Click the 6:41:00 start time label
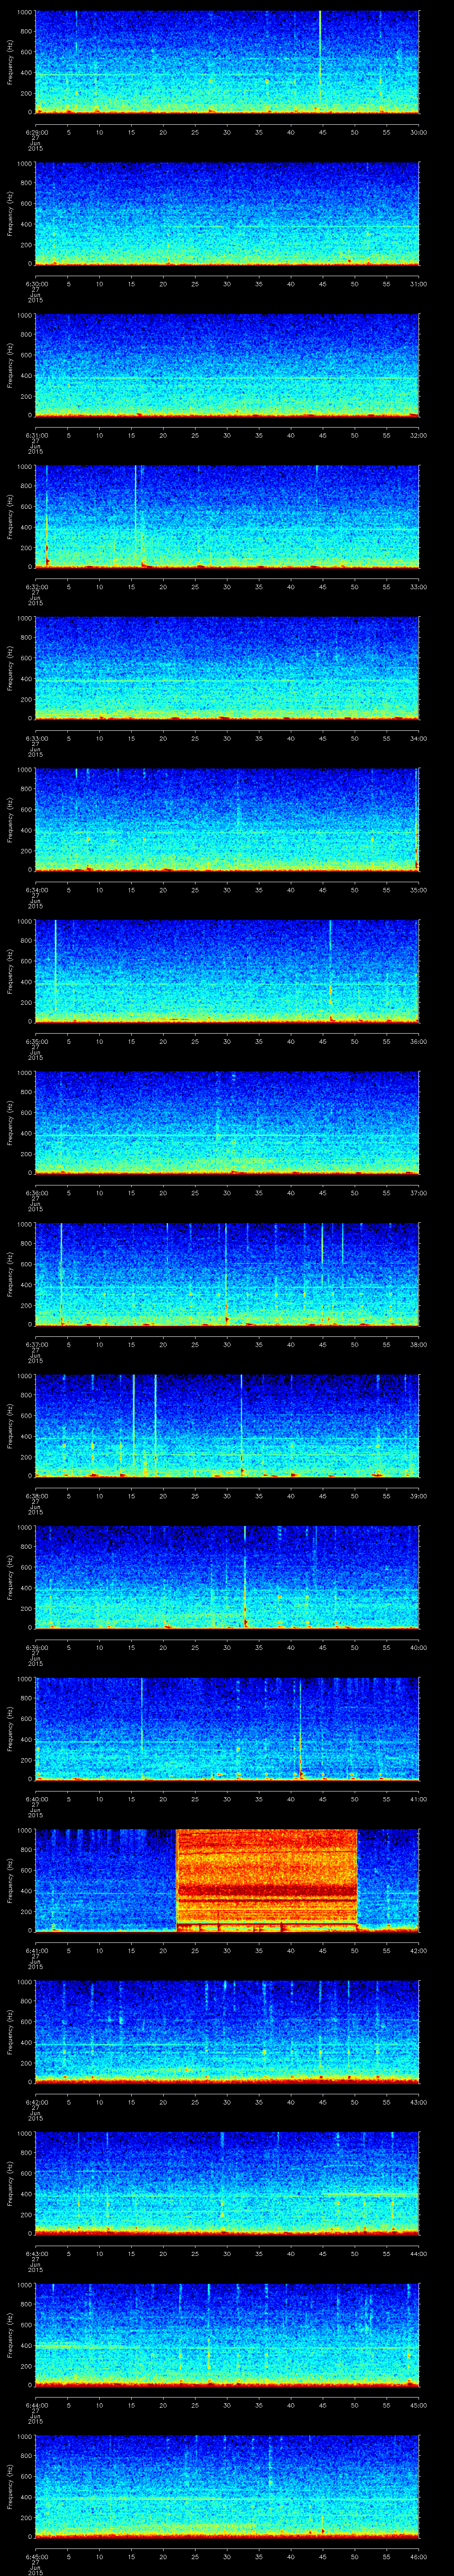The width and height of the screenshot is (454, 2576). (37, 1950)
